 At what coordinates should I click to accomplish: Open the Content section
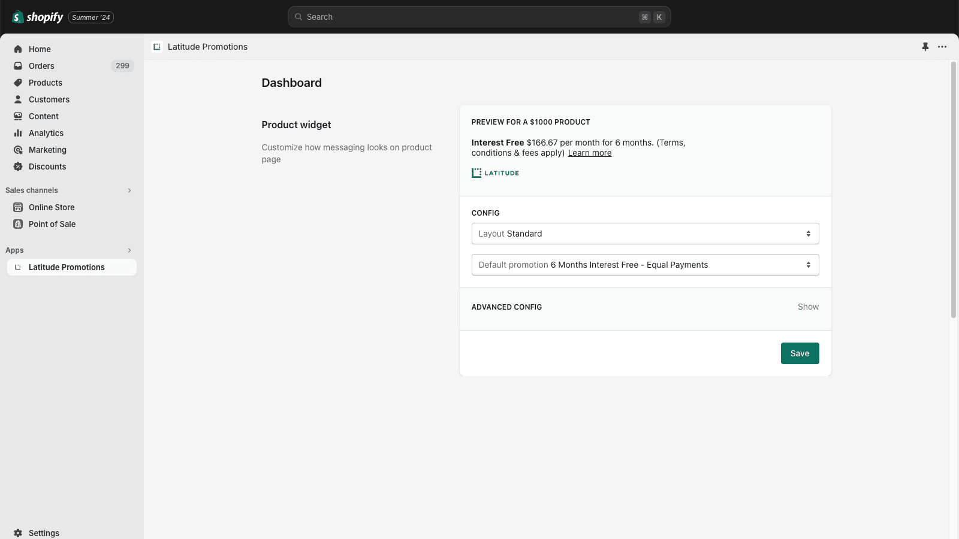click(44, 116)
